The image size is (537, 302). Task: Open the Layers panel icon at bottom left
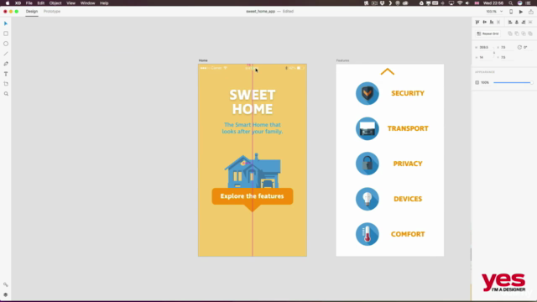[6, 294]
